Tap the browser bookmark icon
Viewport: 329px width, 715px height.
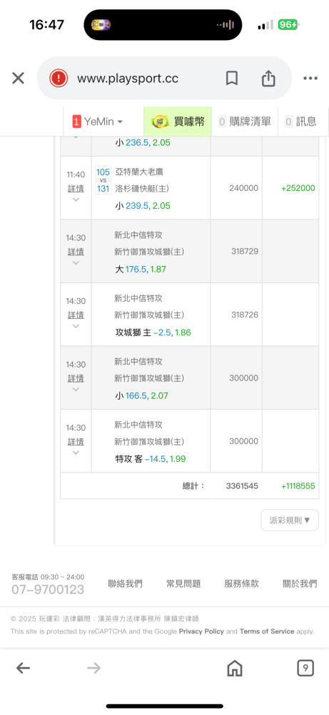(232, 79)
